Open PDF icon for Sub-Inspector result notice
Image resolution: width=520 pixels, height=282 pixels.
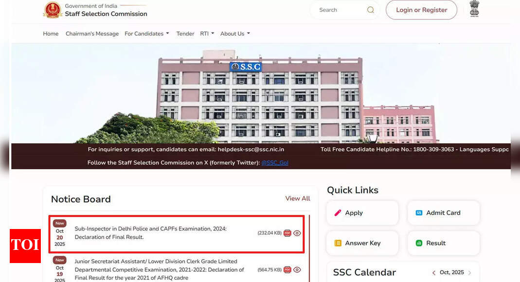[x=287, y=233]
